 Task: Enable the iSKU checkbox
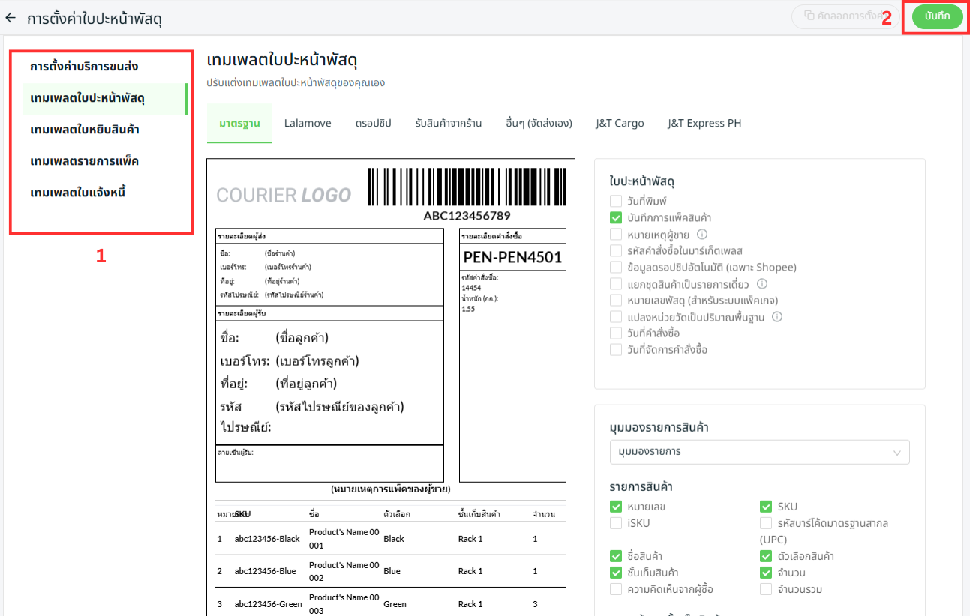616,523
